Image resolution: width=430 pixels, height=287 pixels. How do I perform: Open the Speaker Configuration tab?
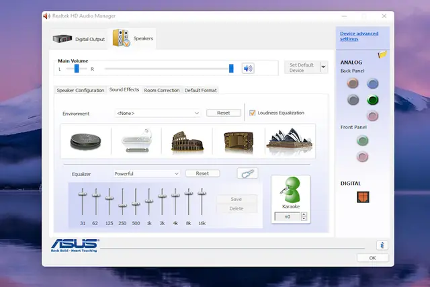[x=81, y=90]
